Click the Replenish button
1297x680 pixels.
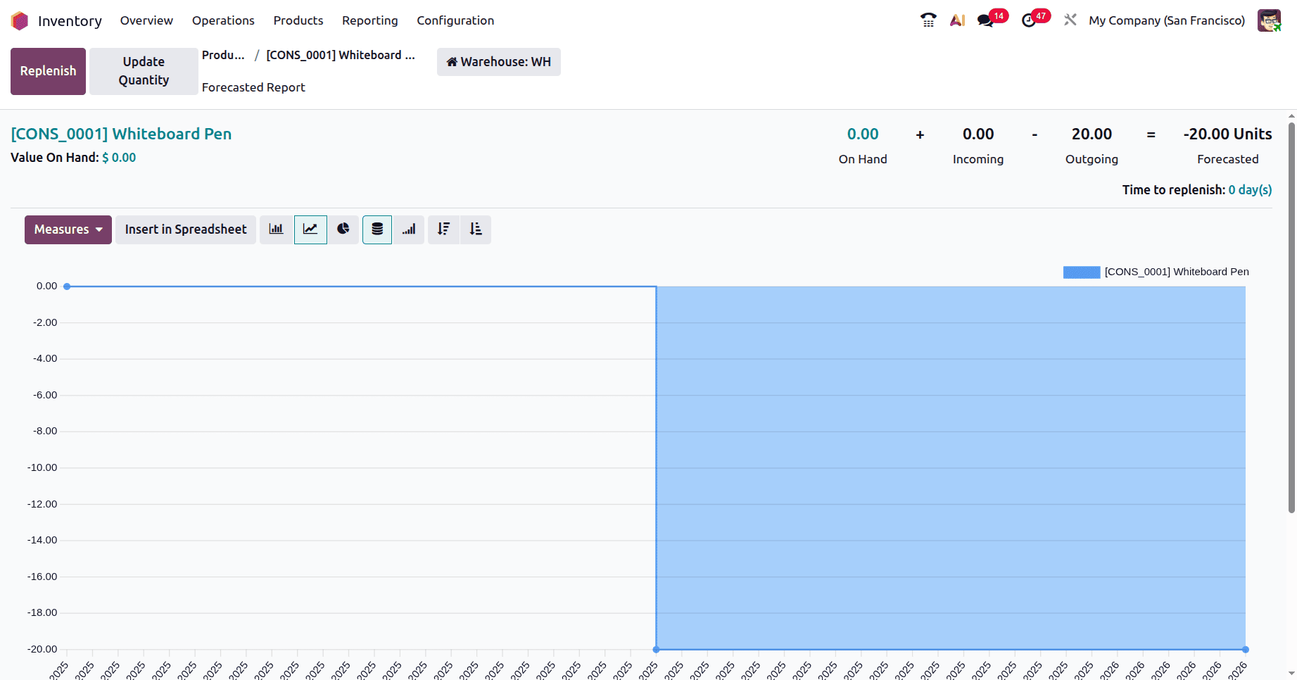click(x=48, y=71)
